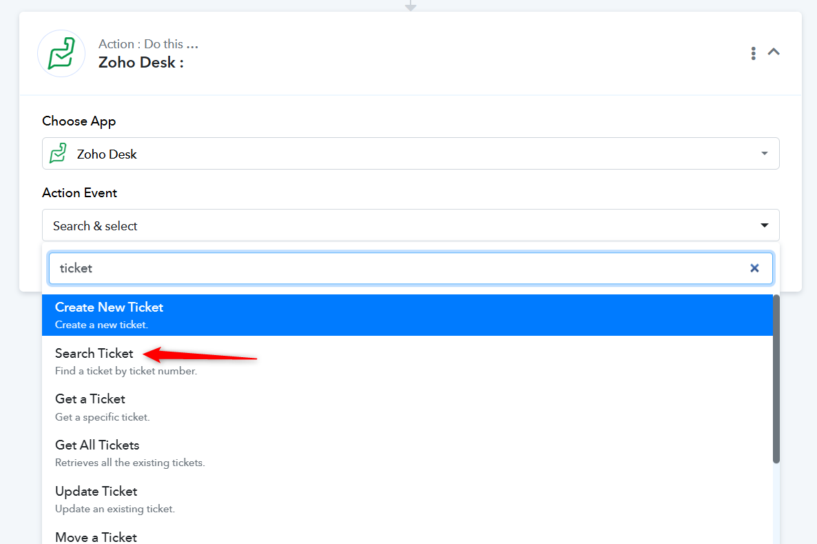Open the three-dot options menu for the action
817x544 pixels.
pyautogui.click(x=754, y=53)
